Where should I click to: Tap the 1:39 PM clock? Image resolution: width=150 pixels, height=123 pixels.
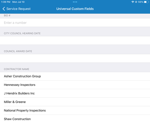pos(6,2)
